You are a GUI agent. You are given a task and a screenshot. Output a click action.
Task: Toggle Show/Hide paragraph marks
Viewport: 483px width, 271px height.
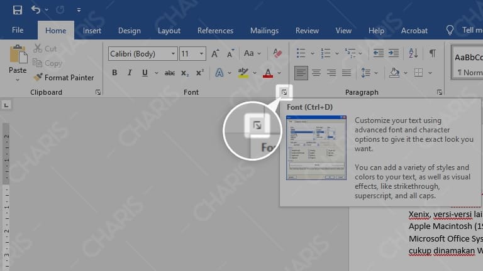433,53
